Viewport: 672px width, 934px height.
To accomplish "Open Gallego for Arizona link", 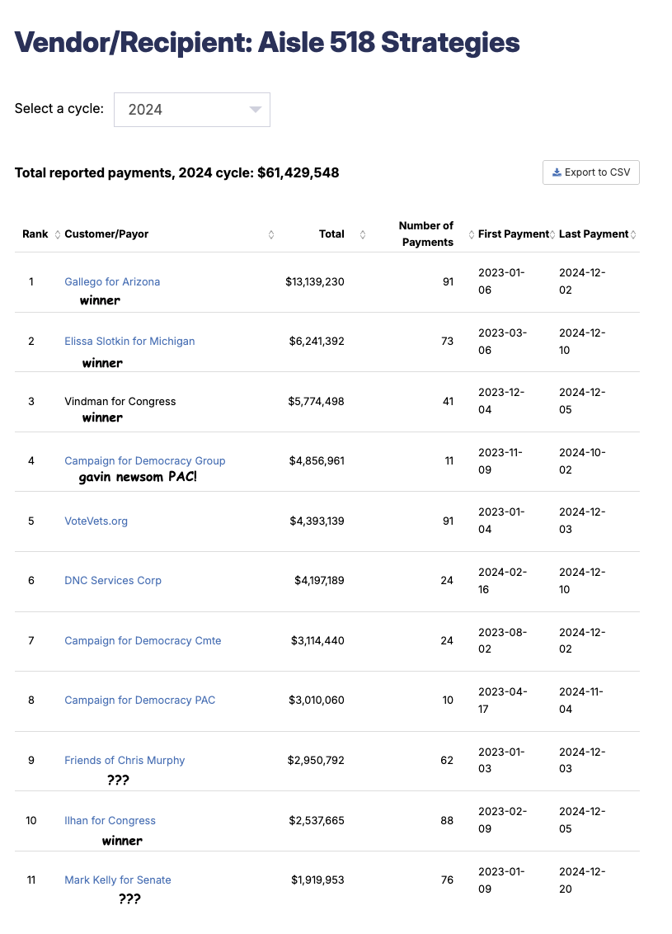I will tap(112, 281).
